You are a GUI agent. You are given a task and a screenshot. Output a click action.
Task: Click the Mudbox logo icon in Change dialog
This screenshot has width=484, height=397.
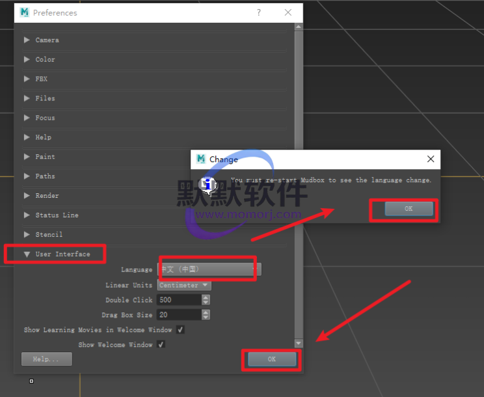(x=200, y=159)
